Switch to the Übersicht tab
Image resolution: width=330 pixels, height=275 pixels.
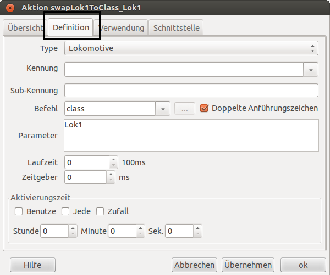(23, 27)
